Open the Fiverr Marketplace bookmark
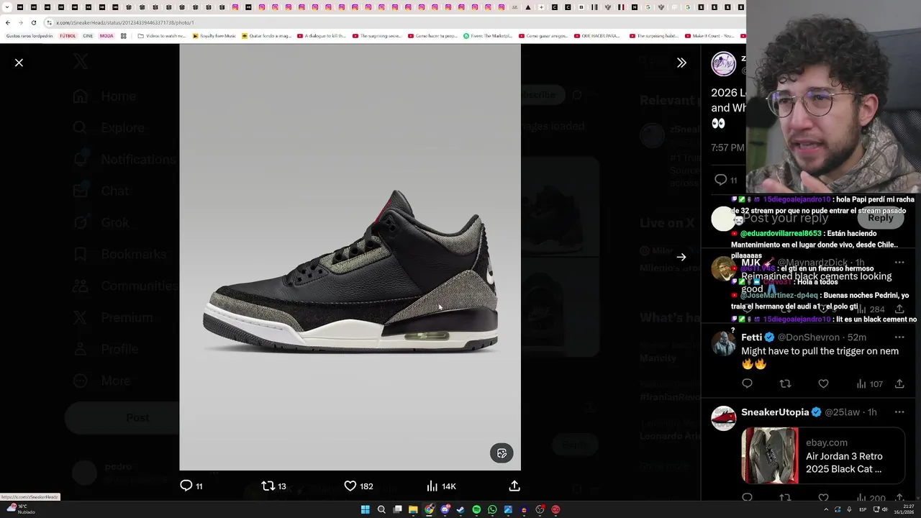Screen dimensions: 921x518 point(487,36)
